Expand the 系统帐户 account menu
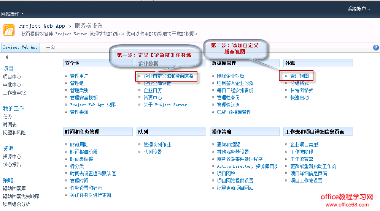The width and height of the screenshot is (380, 211). (x=359, y=9)
